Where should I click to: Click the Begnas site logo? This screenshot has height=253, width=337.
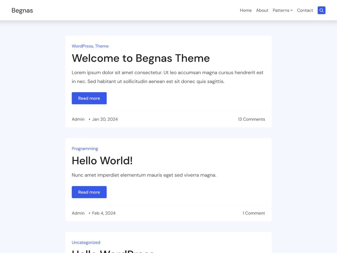point(22,10)
